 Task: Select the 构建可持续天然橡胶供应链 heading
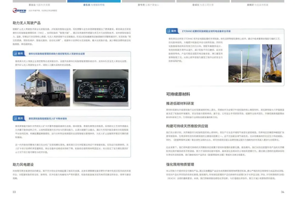click(187, 126)
